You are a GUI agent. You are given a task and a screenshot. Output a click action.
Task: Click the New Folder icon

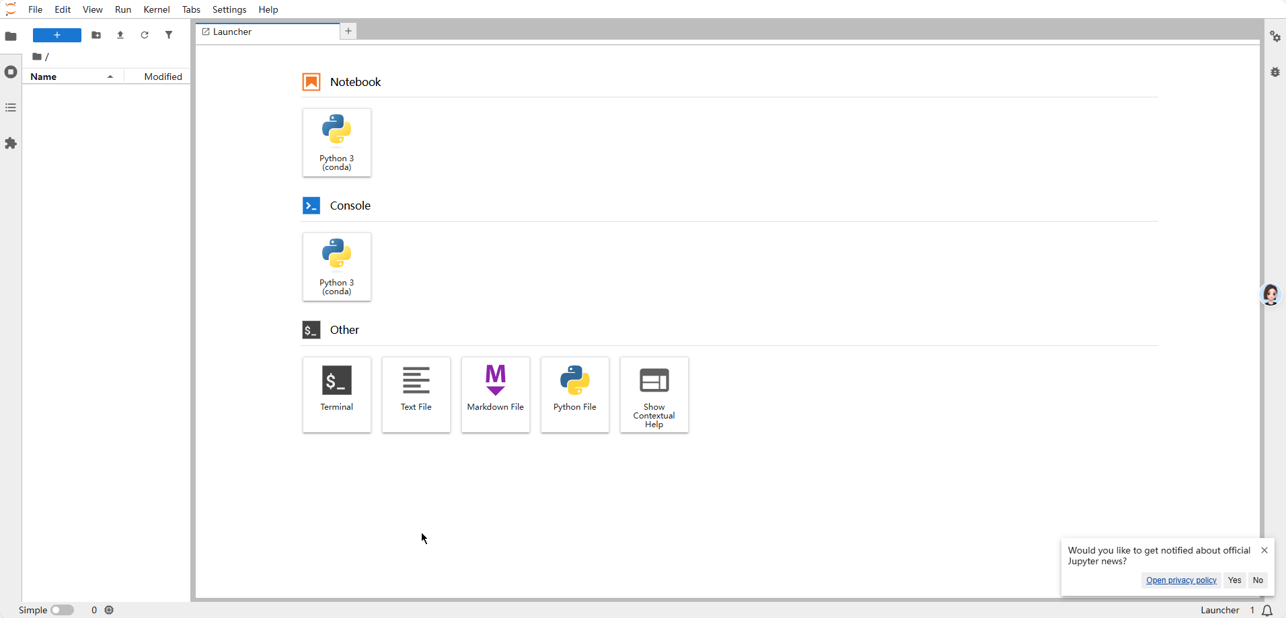(x=96, y=35)
